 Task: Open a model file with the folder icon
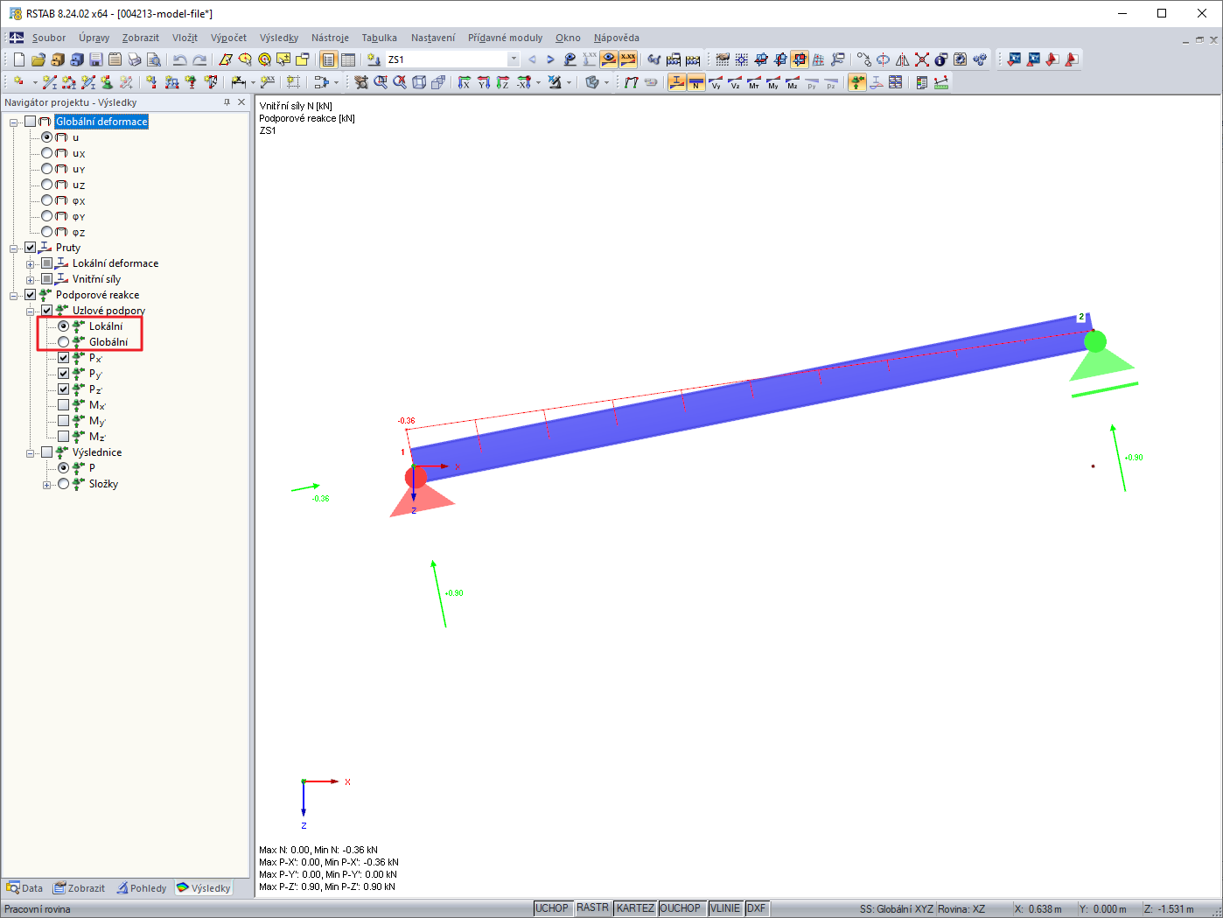pos(38,60)
